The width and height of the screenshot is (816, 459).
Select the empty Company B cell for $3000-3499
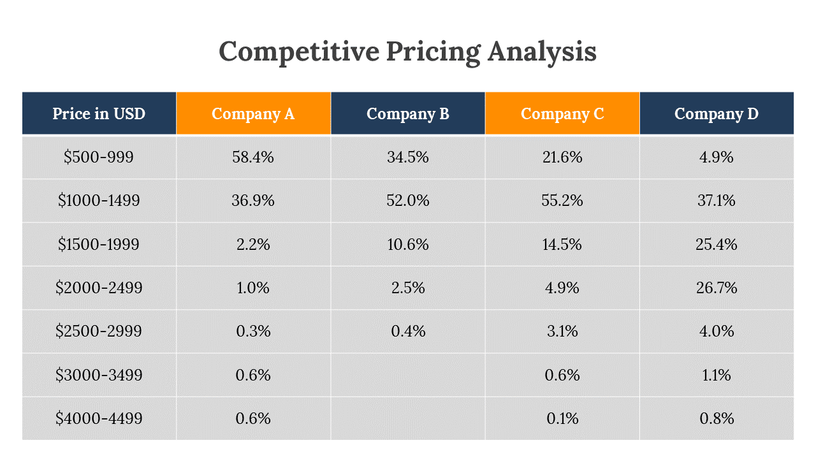pyautogui.click(x=408, y=375)
